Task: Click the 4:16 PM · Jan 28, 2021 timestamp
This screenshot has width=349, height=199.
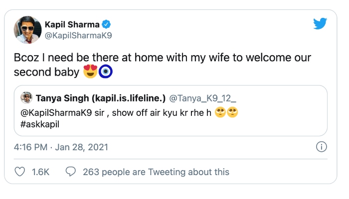Action: [62, 147]
